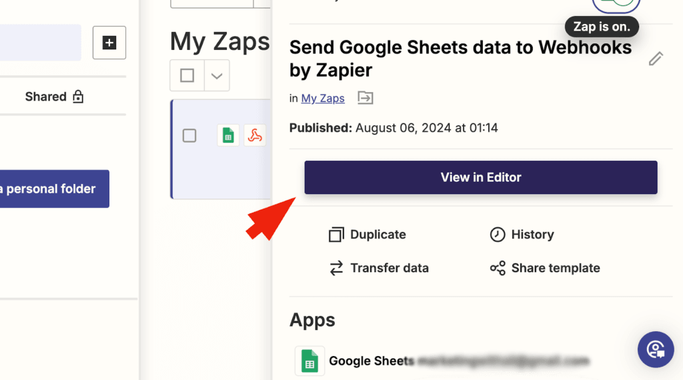Viewport: 683px width, 380px height.
Task: Switch to the Shared tab
Action: 55,97
